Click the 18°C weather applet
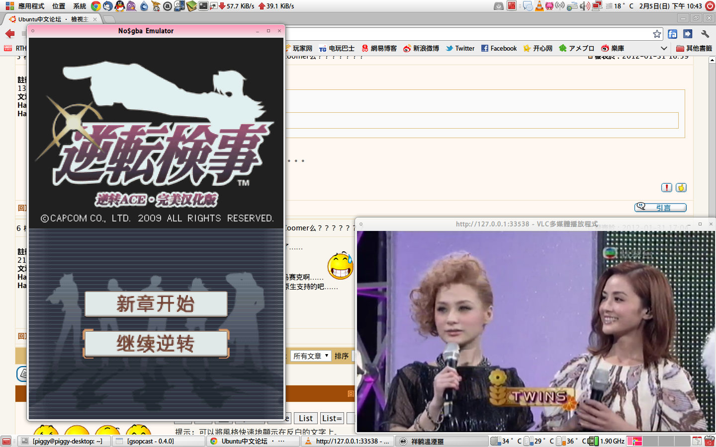The height and width of the screenshot is (447, 716). coord(620,6)
